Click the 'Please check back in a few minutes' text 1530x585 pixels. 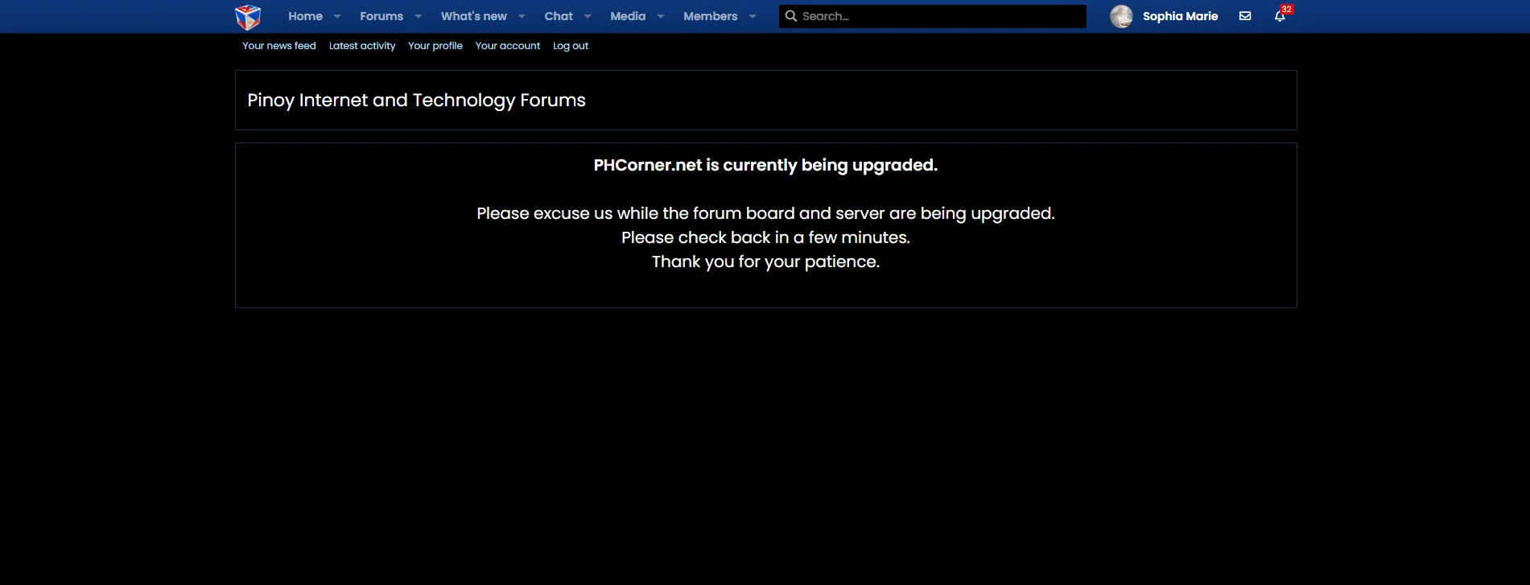[x=765, y=237]
